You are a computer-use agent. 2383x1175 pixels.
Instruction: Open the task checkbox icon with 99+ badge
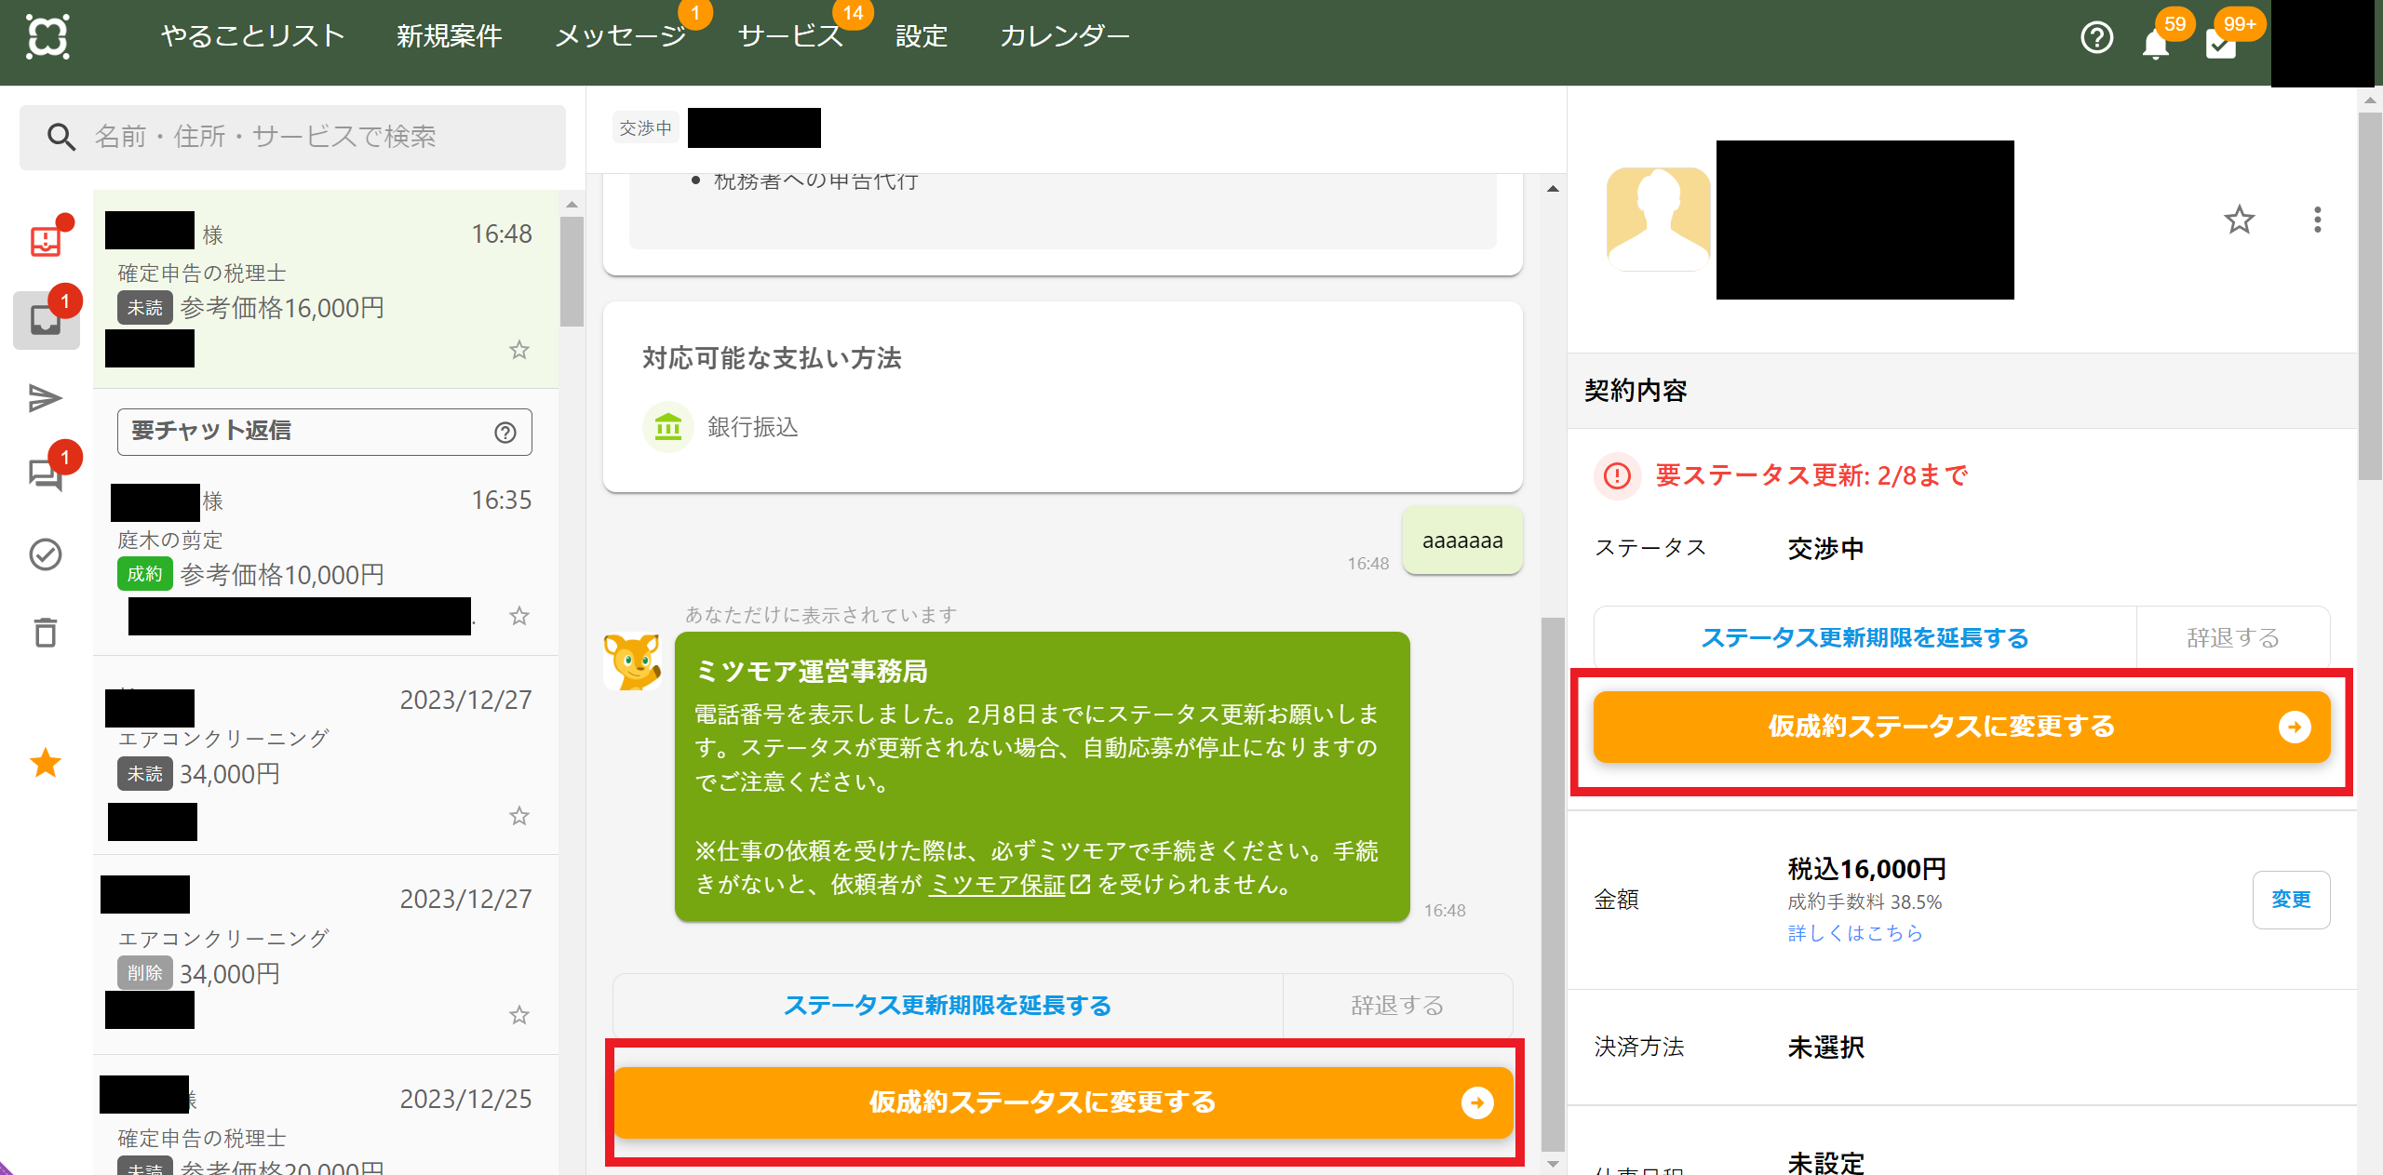point(2221,43)
